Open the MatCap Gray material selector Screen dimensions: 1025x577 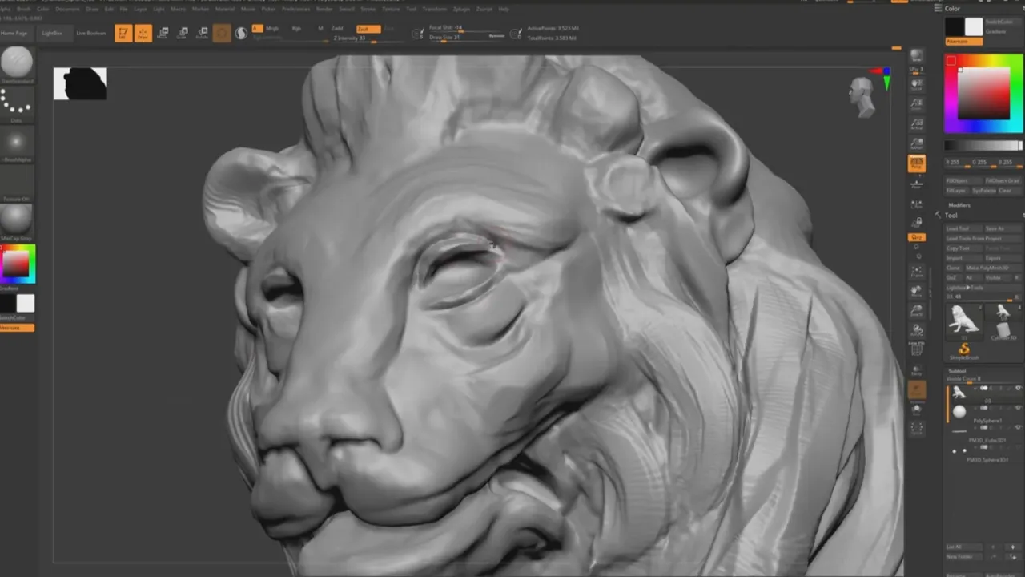pyautogui.click(x=17, y=222)
